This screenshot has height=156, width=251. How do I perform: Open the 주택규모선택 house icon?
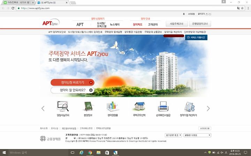[x=139, y=106]
